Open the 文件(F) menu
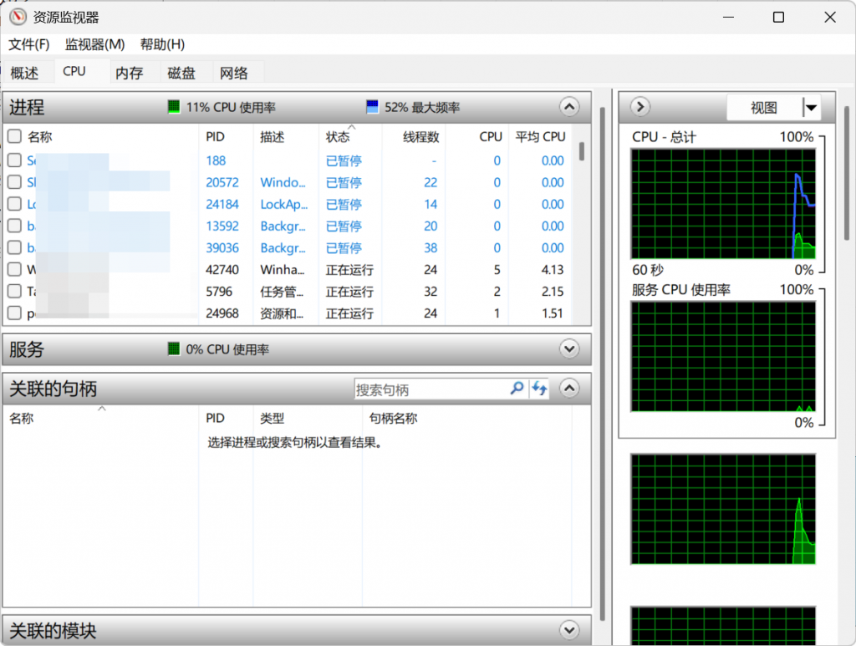Viewport: 856px width, 646px height. click(x=29, y=44)
